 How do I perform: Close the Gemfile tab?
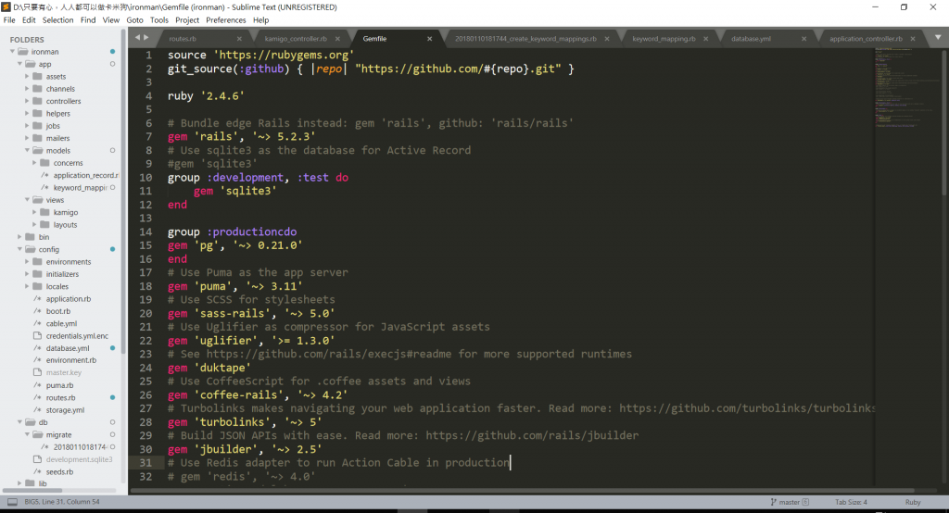430,39
